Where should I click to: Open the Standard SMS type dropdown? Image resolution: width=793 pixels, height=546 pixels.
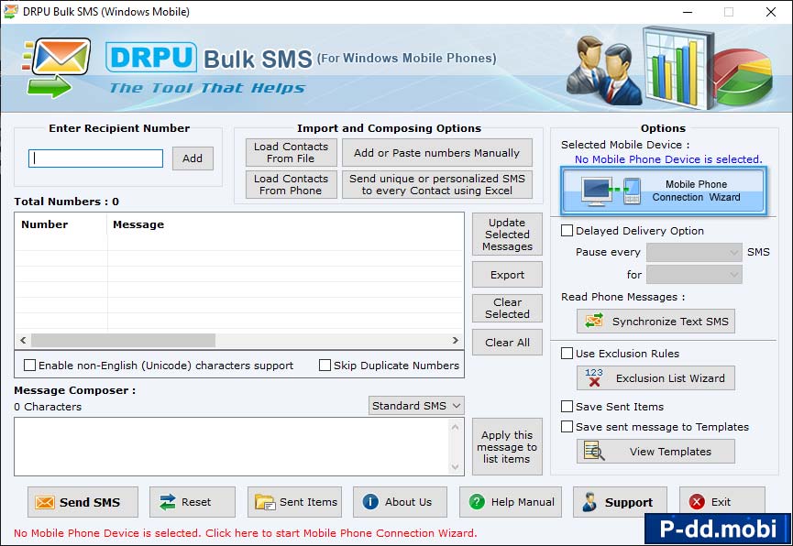416,406
